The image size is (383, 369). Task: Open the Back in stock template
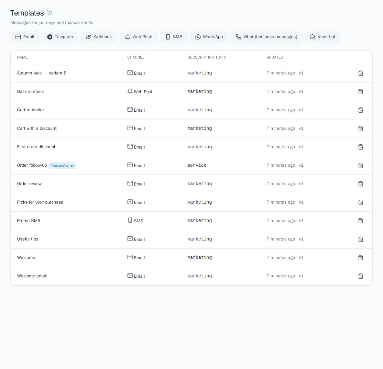pos(30,91)
